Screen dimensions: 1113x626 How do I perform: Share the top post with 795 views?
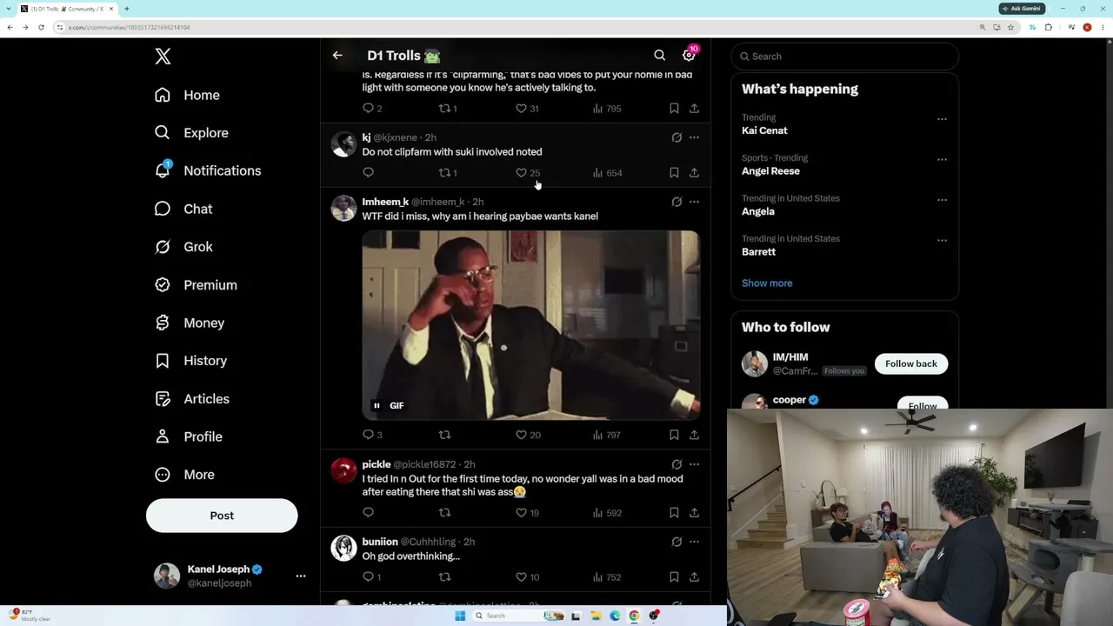[x=694, y=109]
